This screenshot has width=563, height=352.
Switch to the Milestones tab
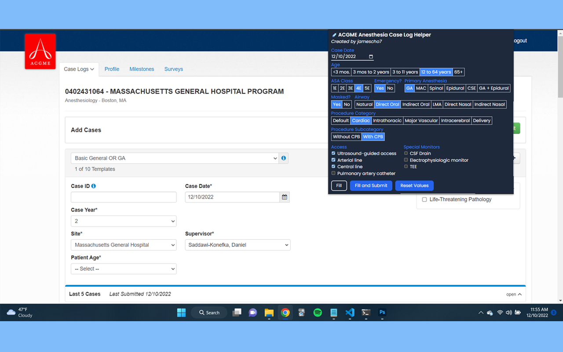[x=142, y=69]
